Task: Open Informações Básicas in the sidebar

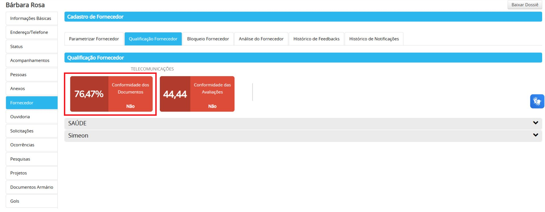Action: tap(32, 18)
